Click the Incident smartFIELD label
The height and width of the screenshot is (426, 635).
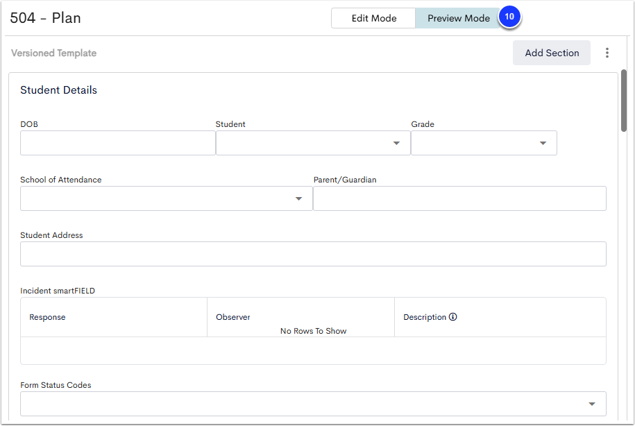(58, 291)
